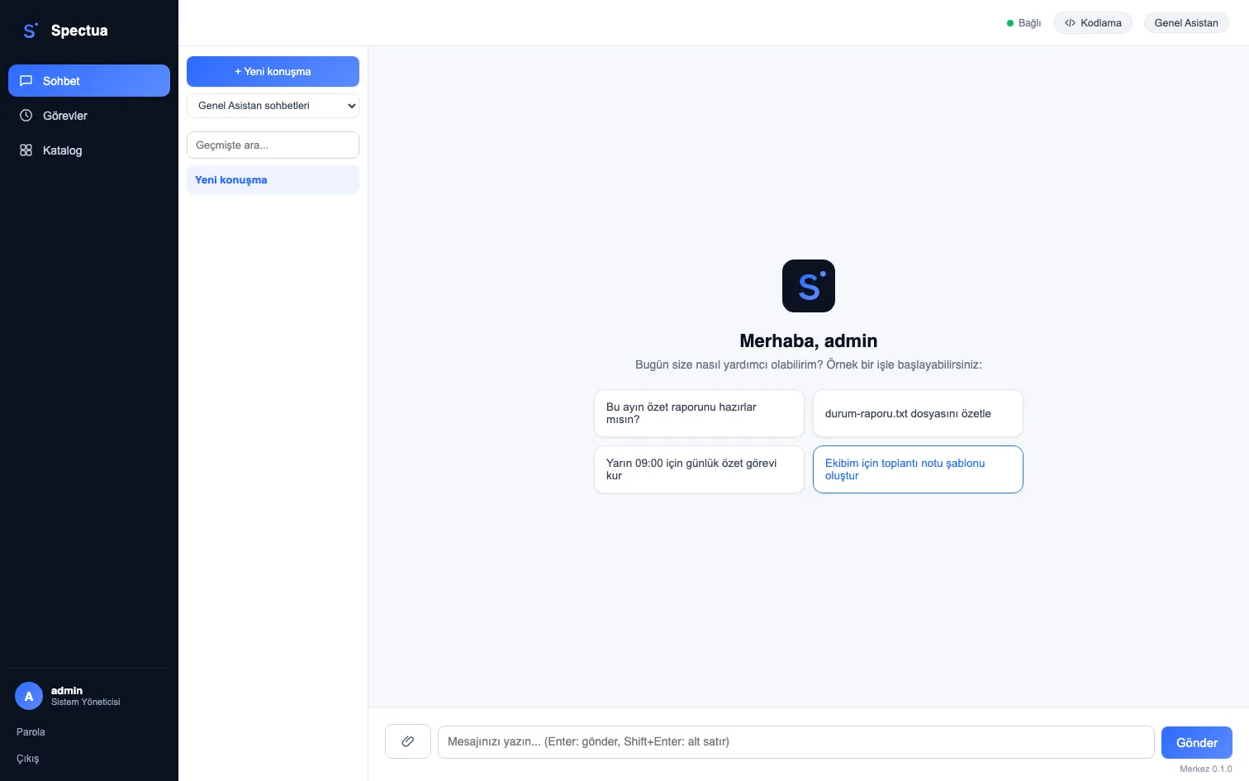The image size is (1249, 781).
Task: Click the paperclip attachment icon
Action: pos(408,741)
